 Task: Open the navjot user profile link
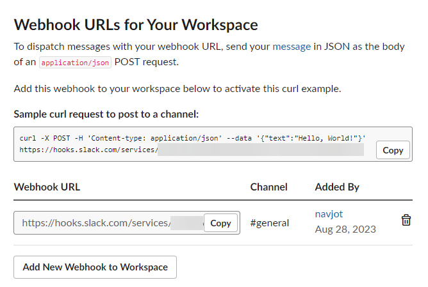point(329,215)
